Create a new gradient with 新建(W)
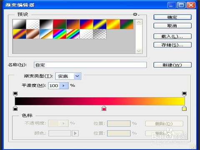The width and height of the screenshot is (200, 150). [172, 65]
